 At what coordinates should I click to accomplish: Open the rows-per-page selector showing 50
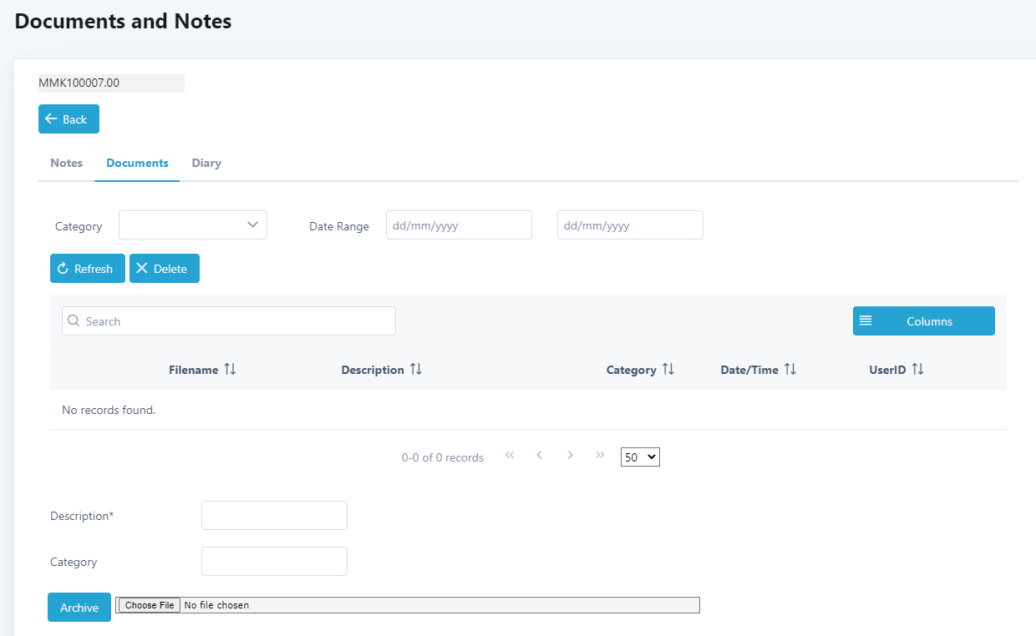pyautogui.click(x=640, y=457)
